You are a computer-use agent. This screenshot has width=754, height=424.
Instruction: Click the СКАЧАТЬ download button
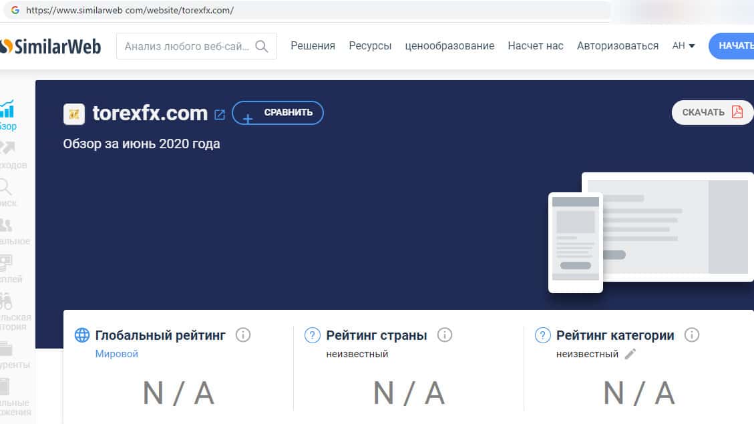pyautogui.click(x=713, y=112)
